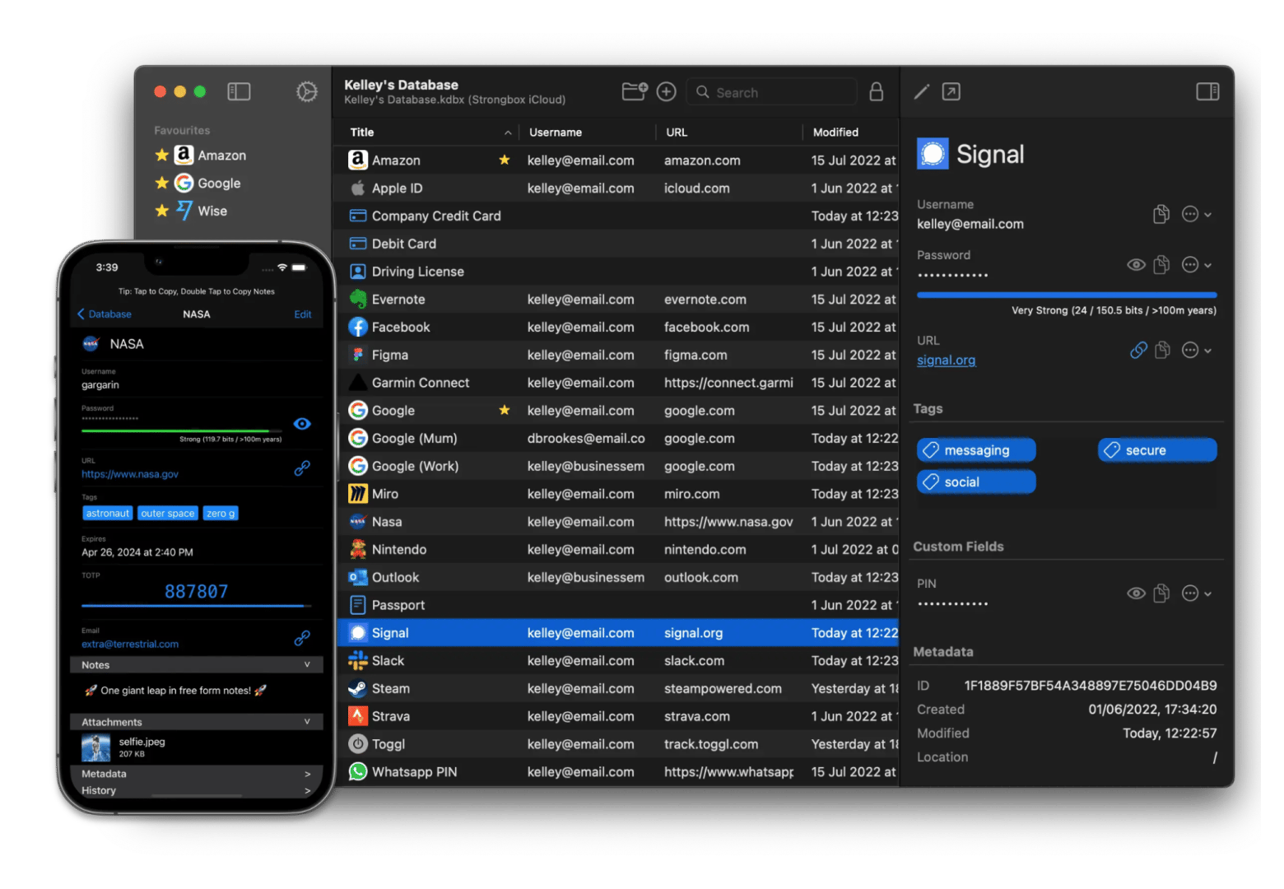
Task: Launch the entry with the open-external icon
Action: (951, 91)
